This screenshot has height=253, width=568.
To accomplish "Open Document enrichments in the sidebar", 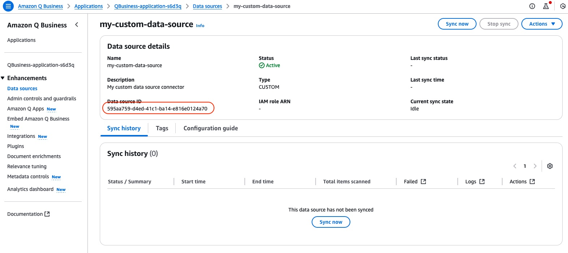I will click(34, 156).
